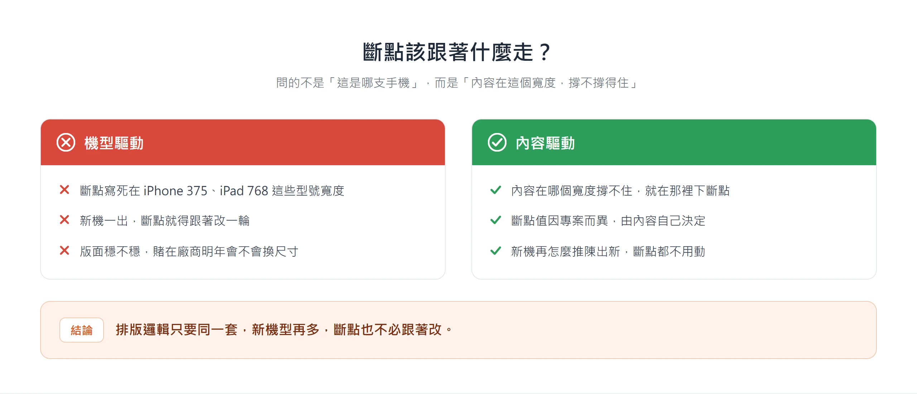Click text 斷點寫死在 iPhone 375、iPad 768
917x394 pixels.
(x=174, y=191)
